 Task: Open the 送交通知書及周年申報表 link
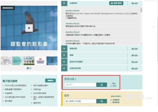(x=15, y=97)
